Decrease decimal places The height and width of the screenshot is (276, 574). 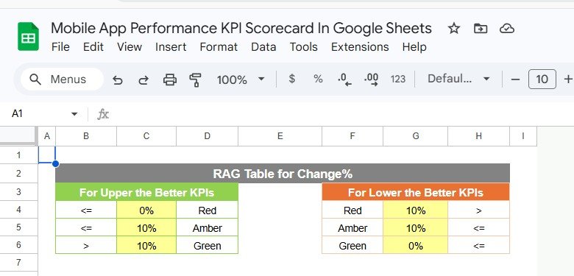click(x=344, y=79)
